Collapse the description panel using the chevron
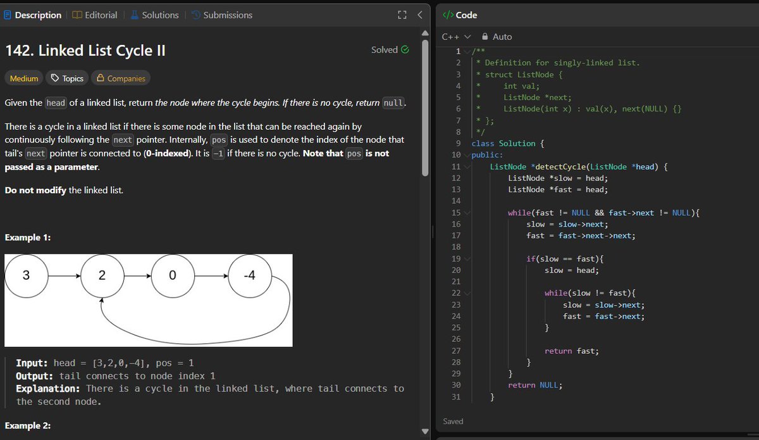 pos(419,14)
